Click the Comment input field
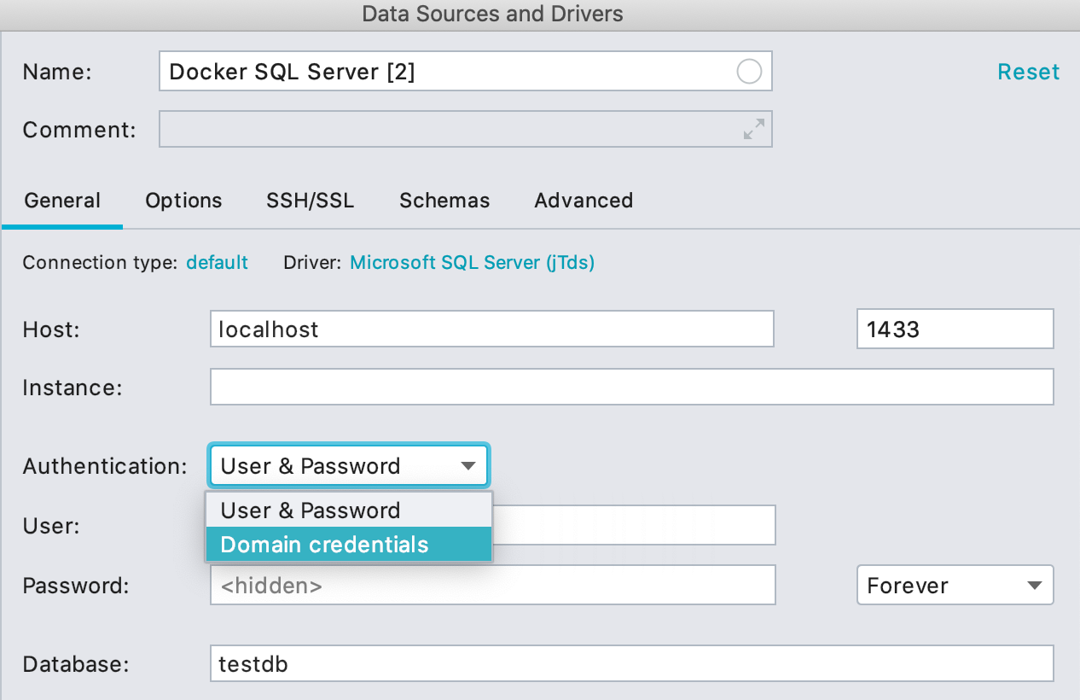1080x700 pixels. [466, 129]
